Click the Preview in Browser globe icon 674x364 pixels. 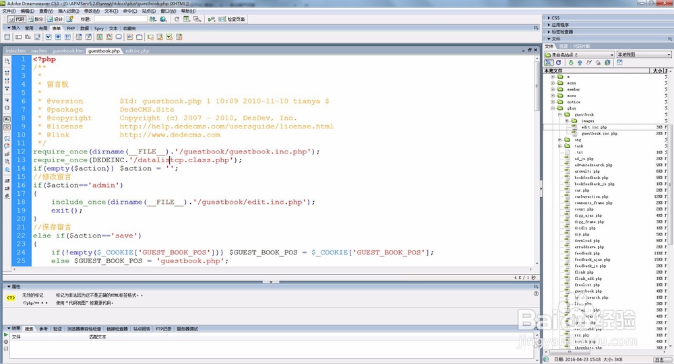[x=163, y=20]
